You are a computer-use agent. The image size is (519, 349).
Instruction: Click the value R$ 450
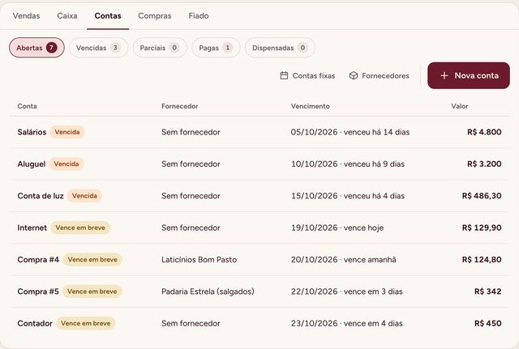pos(488,323)
